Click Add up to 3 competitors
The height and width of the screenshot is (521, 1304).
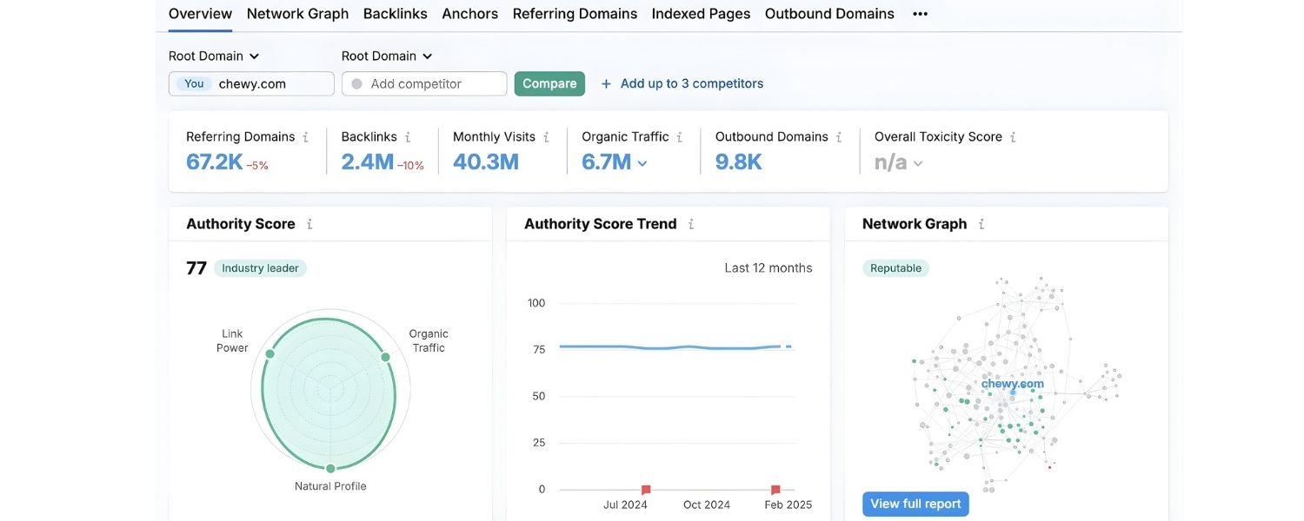[x=682, y=83]
